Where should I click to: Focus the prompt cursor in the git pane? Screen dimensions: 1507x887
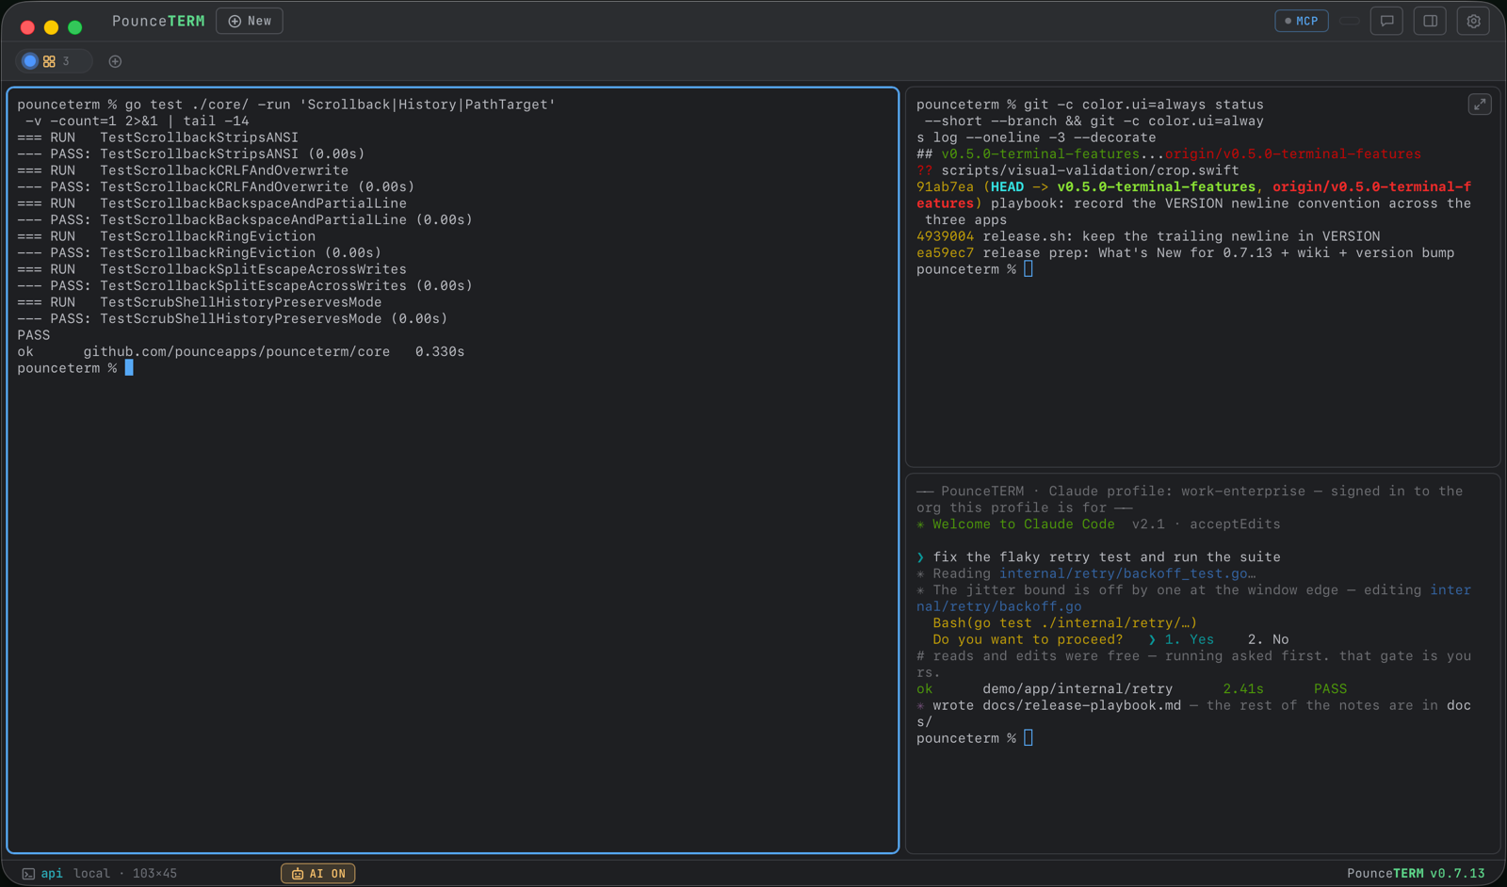(1029, 269)
